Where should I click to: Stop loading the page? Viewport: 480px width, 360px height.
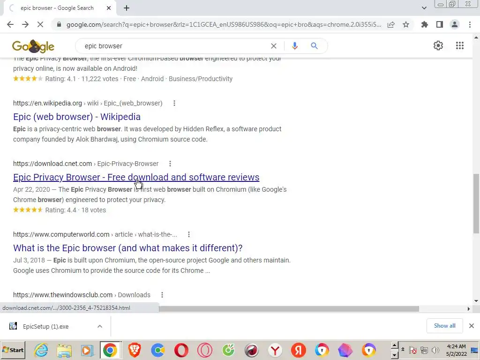[x=40, y=24]
